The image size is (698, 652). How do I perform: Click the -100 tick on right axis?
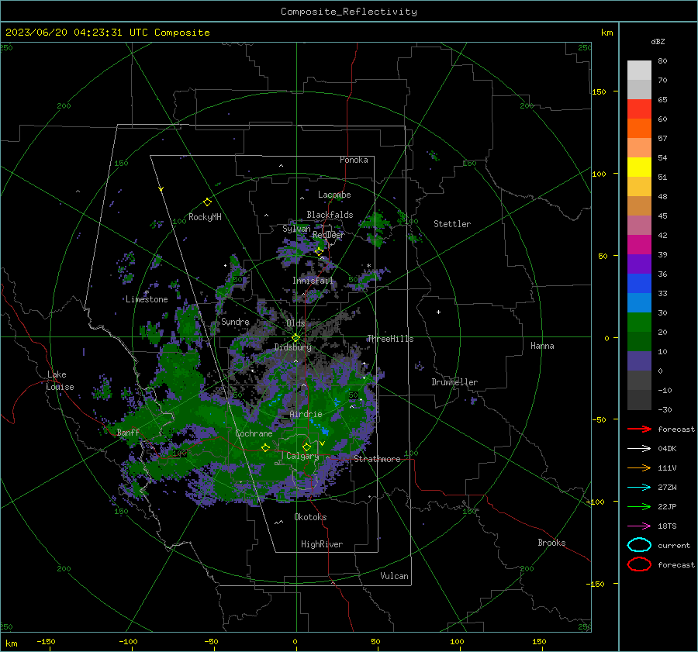pos(596,502)
